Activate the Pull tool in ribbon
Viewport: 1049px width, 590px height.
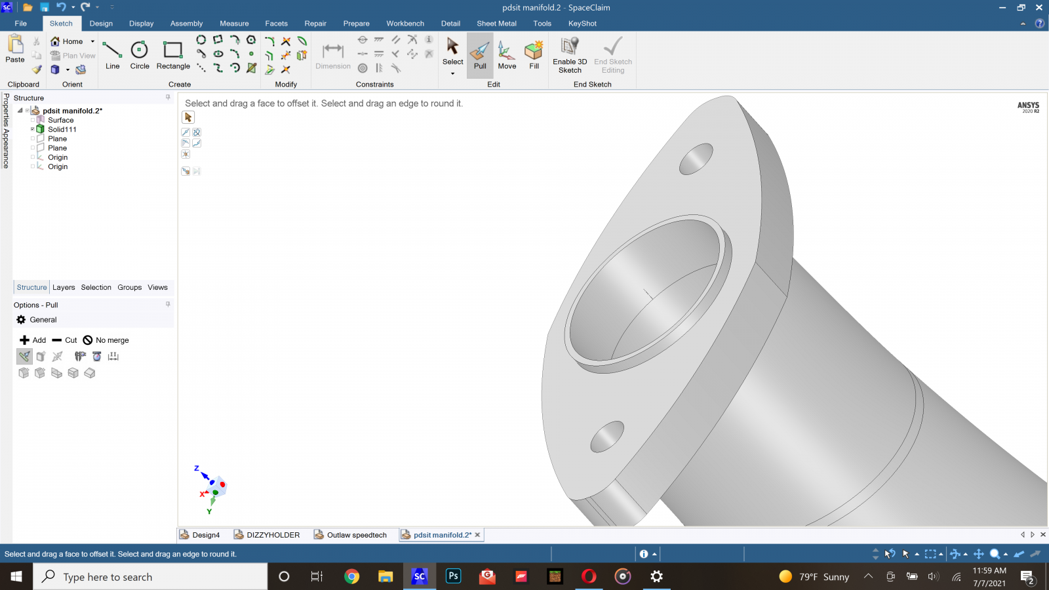(x=480, y=55)
